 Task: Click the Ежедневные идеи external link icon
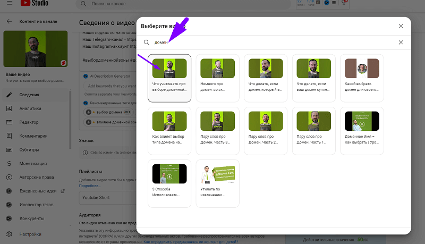[x=63, y=191]
